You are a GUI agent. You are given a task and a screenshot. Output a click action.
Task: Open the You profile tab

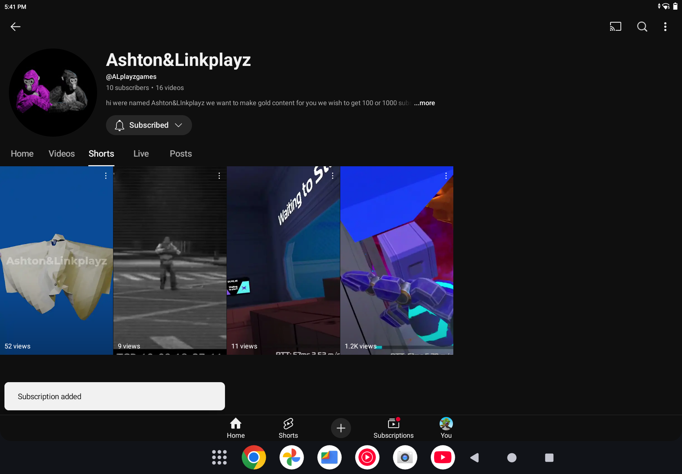(x=446, y=428)
